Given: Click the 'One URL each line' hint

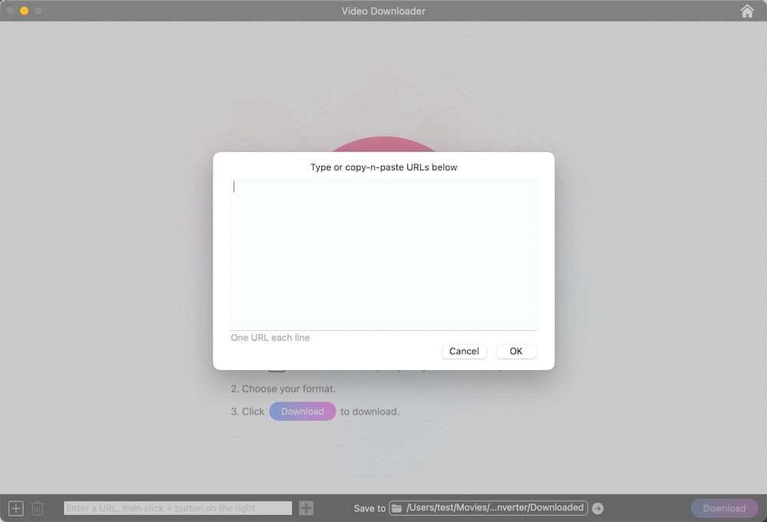Looking at the screenshot, I should point(270,338).
